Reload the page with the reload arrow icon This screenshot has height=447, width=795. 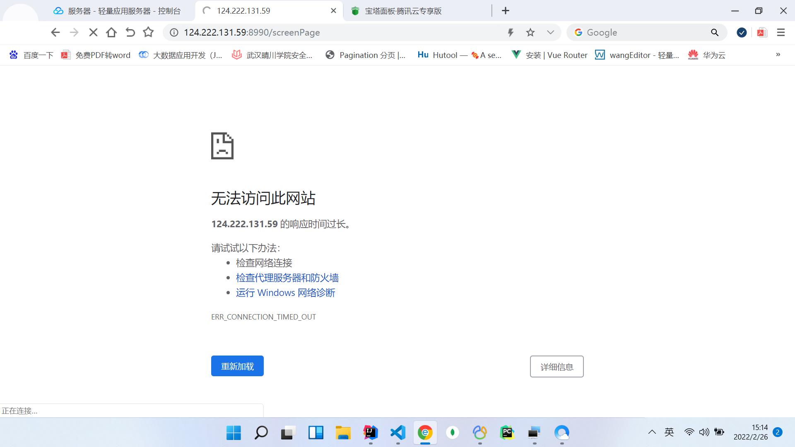point(130,32)
